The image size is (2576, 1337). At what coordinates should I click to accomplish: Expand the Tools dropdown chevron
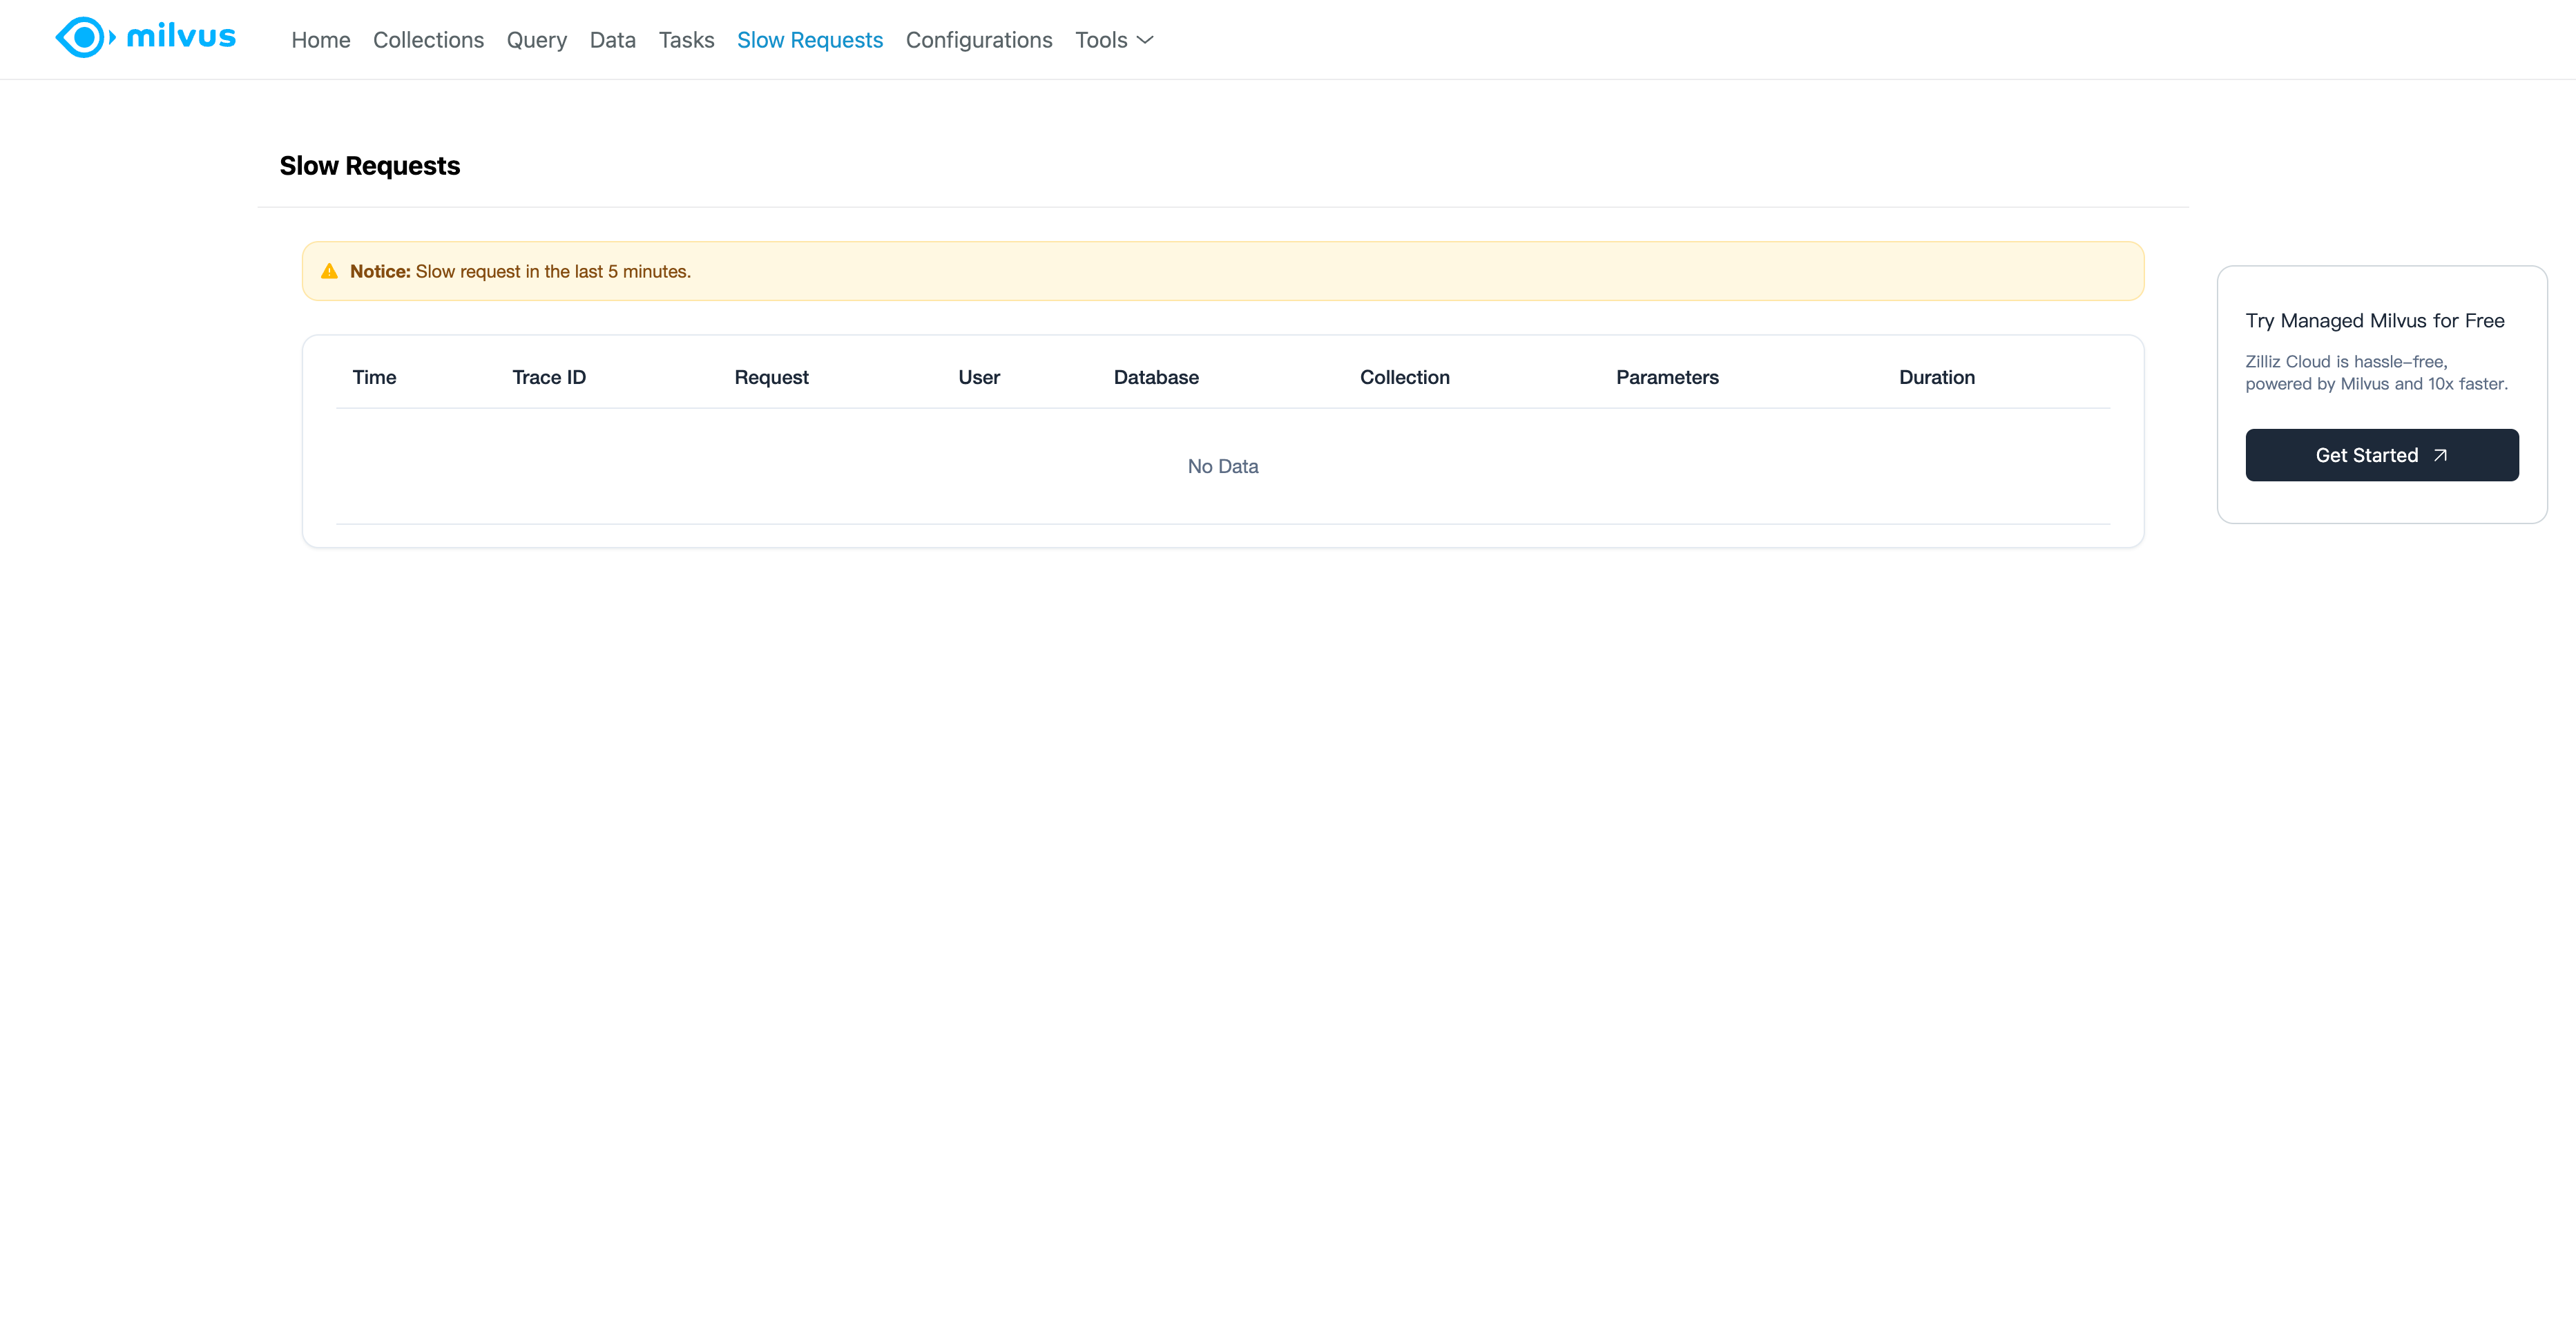1146,40
